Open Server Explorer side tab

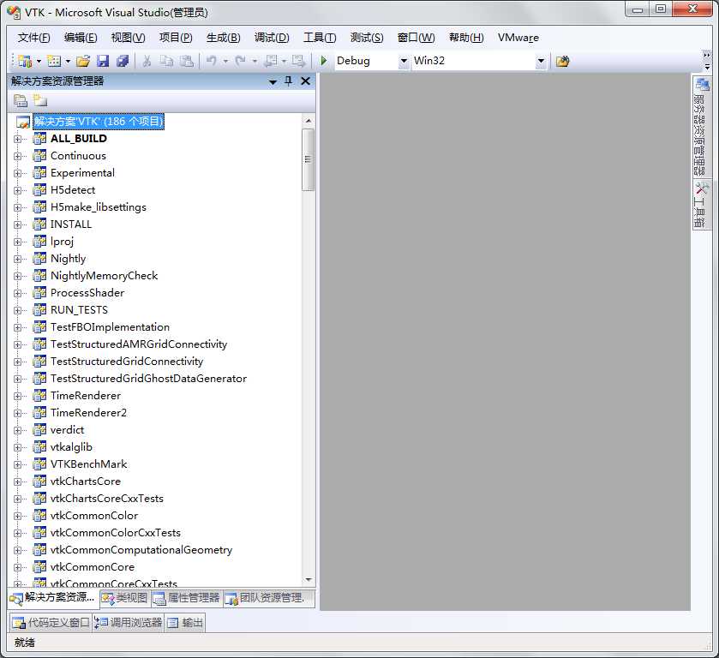tap(701, 127)
